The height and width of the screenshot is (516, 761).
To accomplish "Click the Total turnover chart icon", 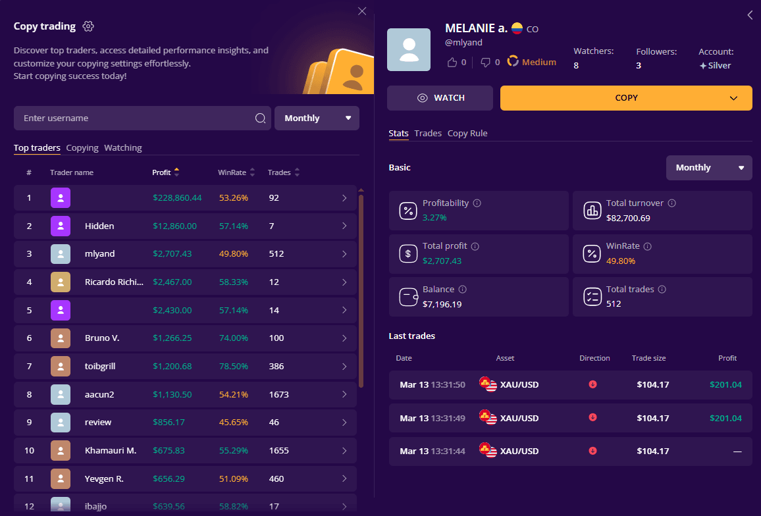I will pyautogui.click(x=592, y=211).
